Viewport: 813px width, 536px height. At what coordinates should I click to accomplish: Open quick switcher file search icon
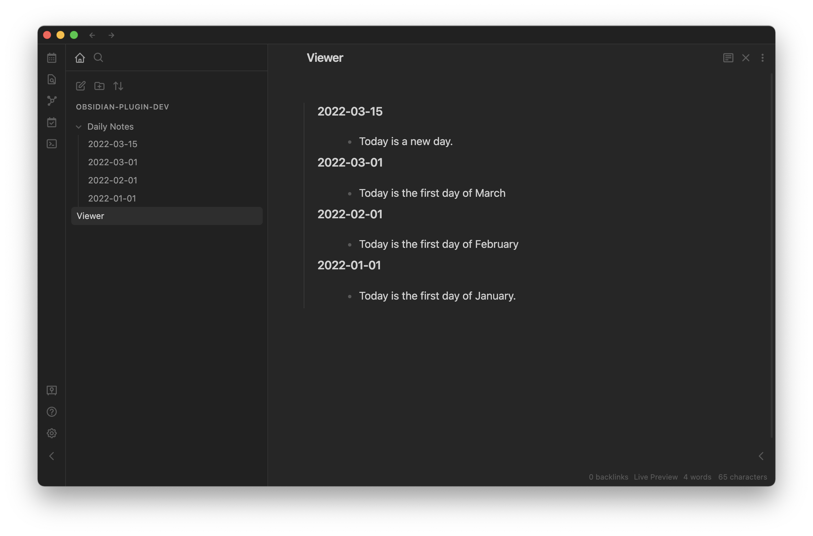(52, 79)
